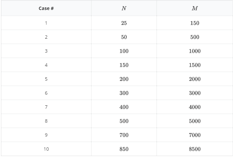
Task: Click the N value 25
Action: coord(124,23)
